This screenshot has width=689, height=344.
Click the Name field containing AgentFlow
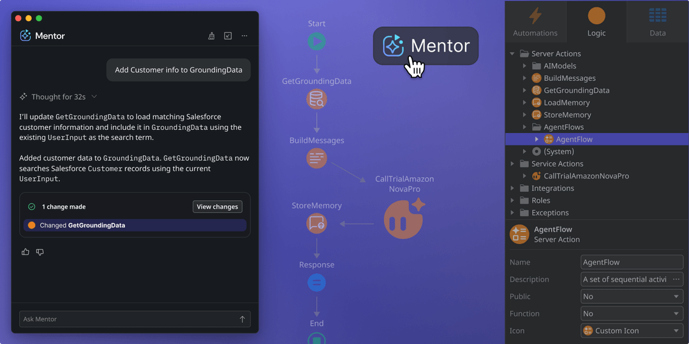click(632, 262)
